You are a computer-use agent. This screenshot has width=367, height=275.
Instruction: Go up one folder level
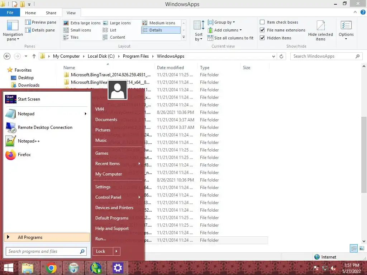(34, 56)
